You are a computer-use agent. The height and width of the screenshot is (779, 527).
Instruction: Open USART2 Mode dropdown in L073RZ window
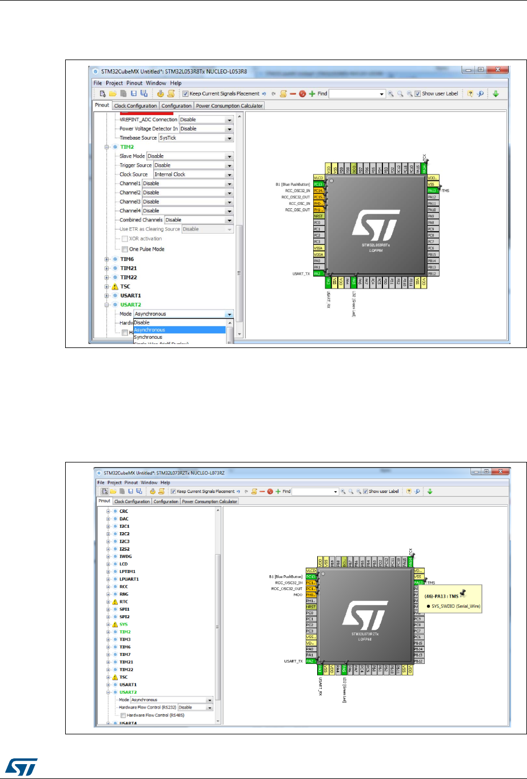[x=172, y=700]
